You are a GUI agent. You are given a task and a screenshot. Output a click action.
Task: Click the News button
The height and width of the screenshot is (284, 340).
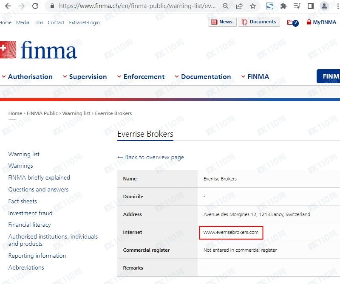pos(221,22)
